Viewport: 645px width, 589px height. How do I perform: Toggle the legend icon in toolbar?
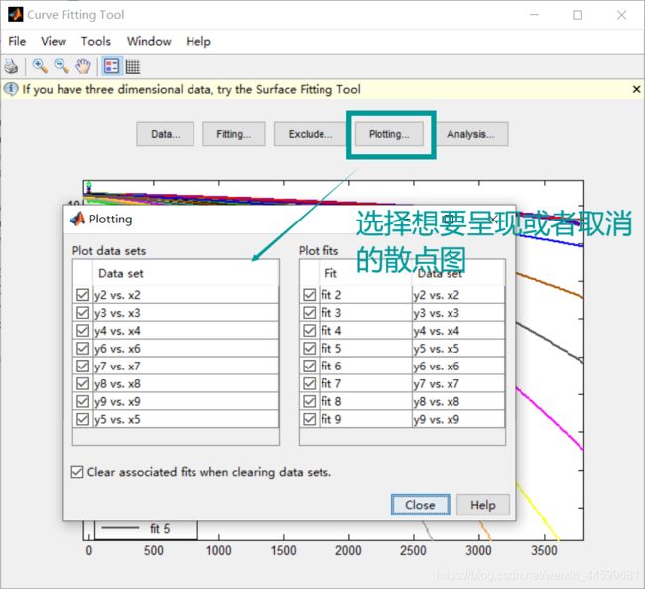click(111, 66)
